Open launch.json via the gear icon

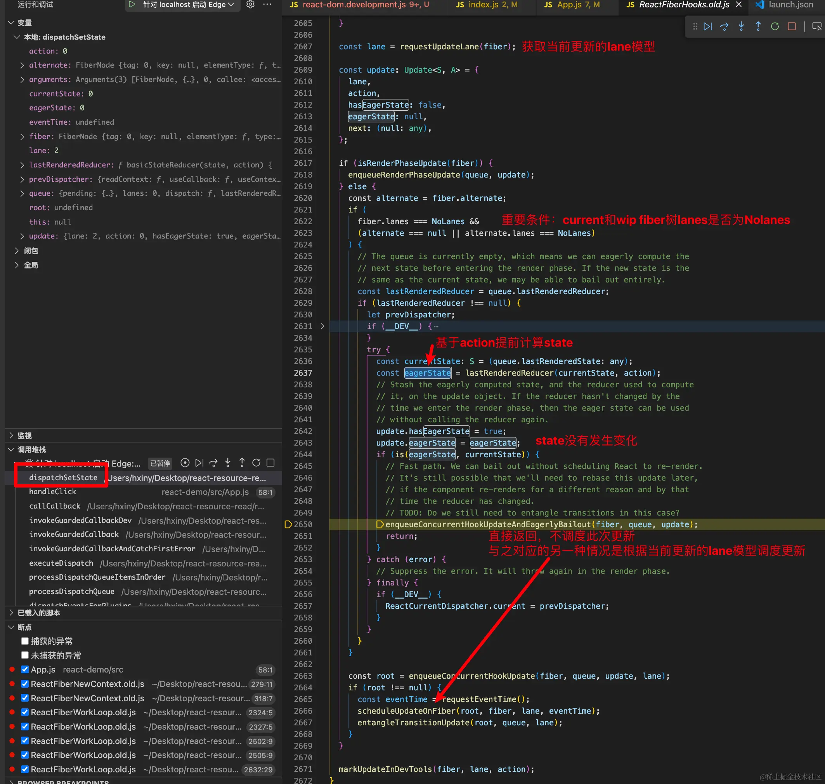click(251, 5)
